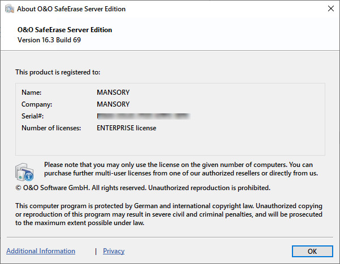Click the O&O Software GmbH copyright line
This screenshot has width=340, height=264.
click(x=143, y=187)
